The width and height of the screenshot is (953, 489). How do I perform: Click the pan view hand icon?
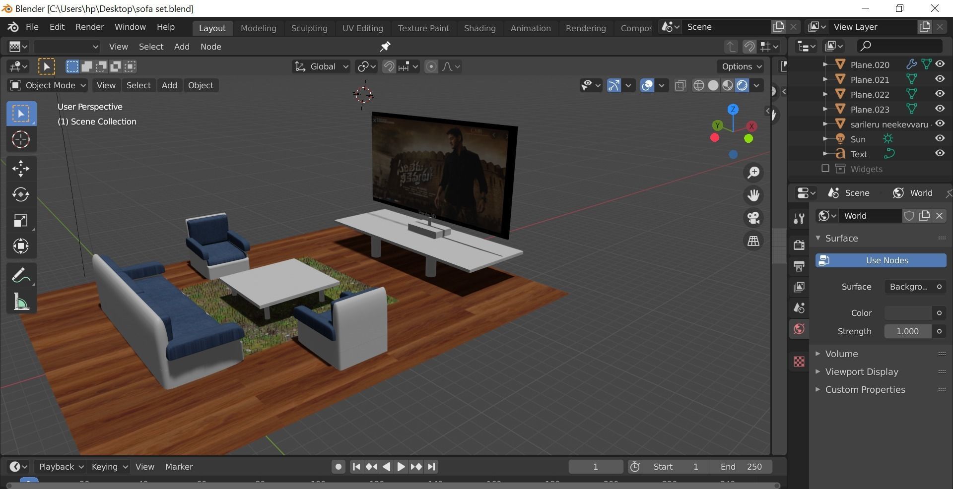753,195
